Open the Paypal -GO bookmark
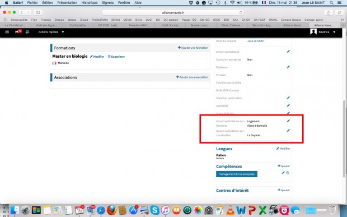 [x=189, y=20]
